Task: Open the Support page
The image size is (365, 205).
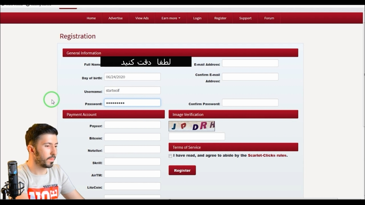Action: click(245, 18)
